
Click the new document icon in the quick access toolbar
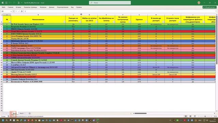tap(18, 3)
